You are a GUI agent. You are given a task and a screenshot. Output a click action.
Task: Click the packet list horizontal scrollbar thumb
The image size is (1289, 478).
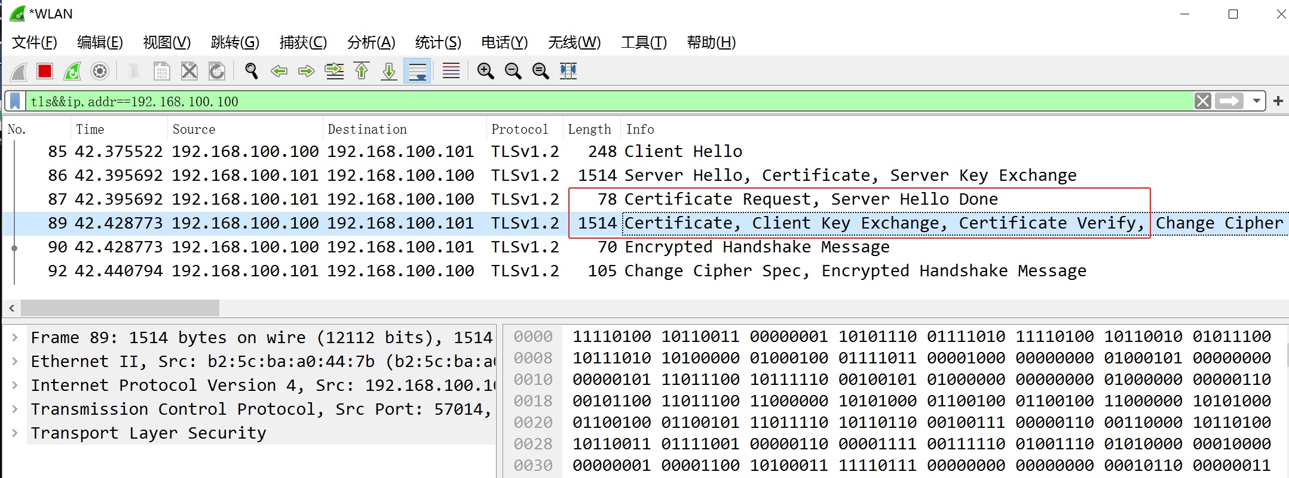tap(120, 308)
